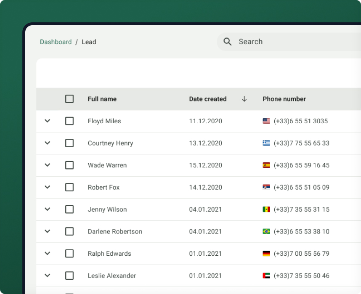Click the Date created column header
This screenshot has height=294, width=361.
pos(208,99)
